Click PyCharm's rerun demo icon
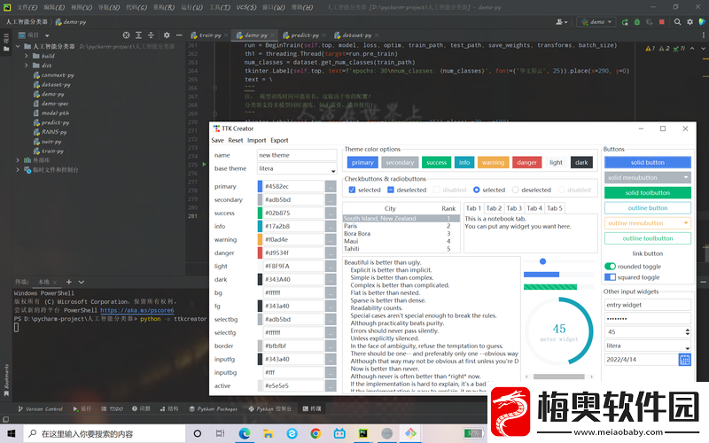 625,21
